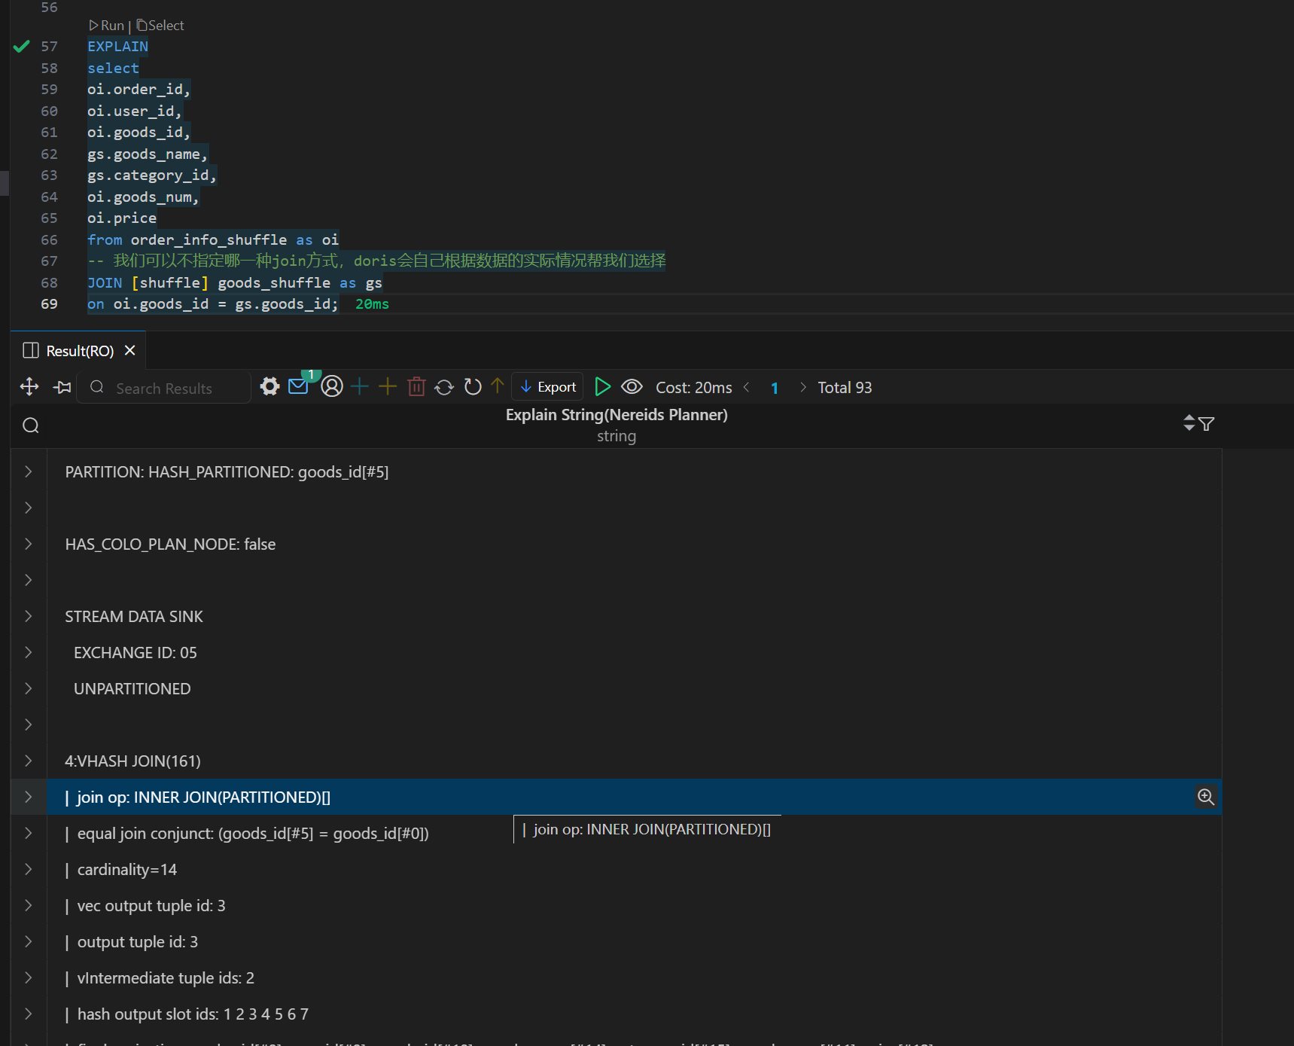Click the sync arrows icon in toolbar
The image size is (1294, 1046).
tap(444, 387)
